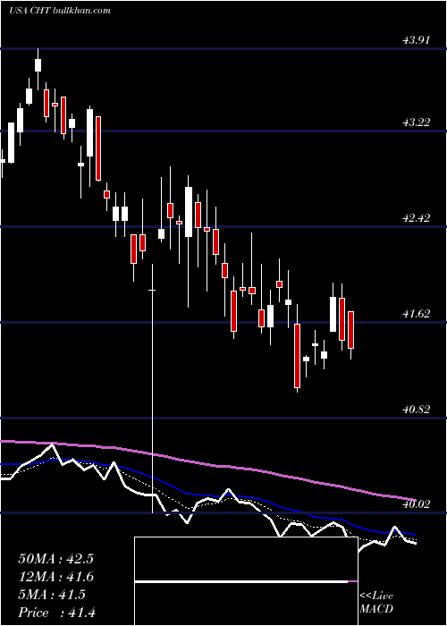
Task: Click the Price : 41.4 readout
Action: [x=56, y=613]
